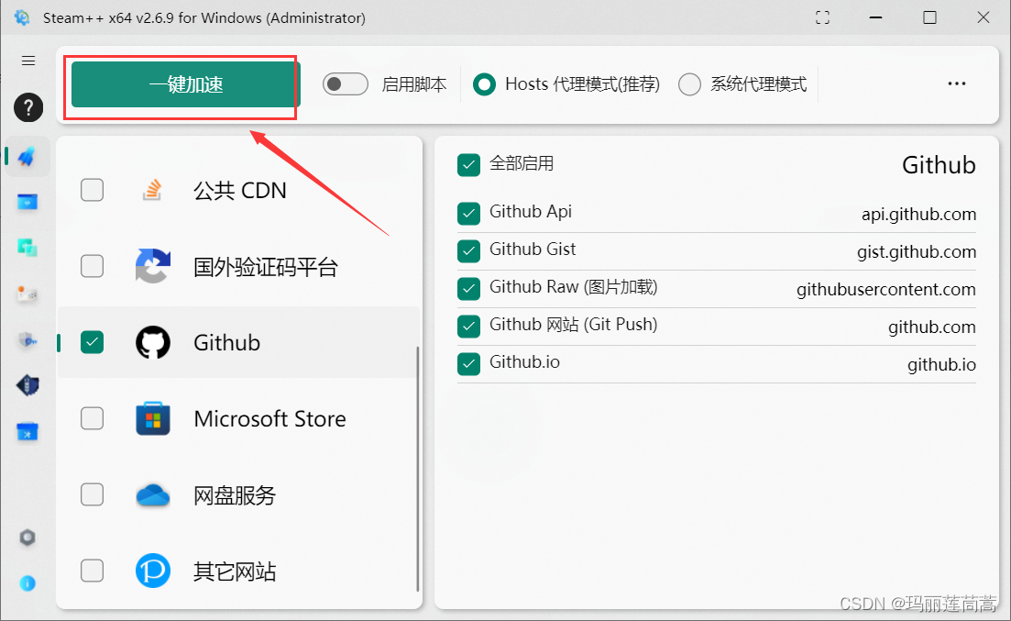Select the 国外验证码平台 list entry

238,266
